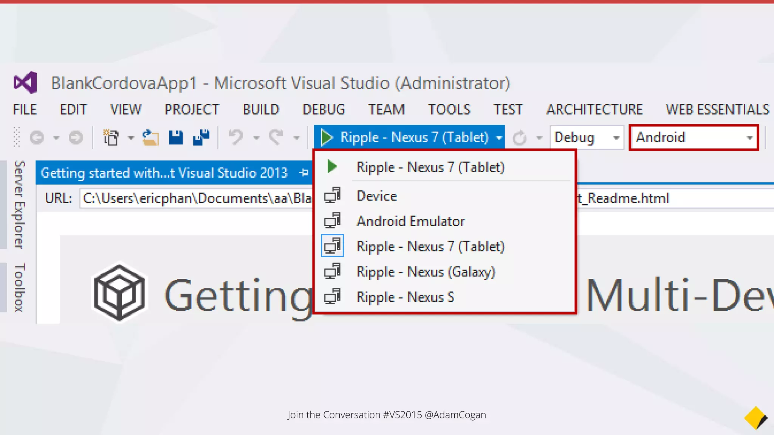Click the Refresh browser icon
The height and width of the screenshot is (435, 774).
click(x=520, y=138)
